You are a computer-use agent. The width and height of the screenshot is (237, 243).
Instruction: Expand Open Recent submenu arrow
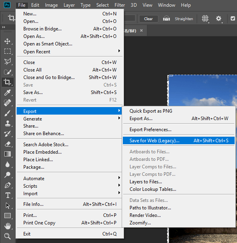point(119,51)
